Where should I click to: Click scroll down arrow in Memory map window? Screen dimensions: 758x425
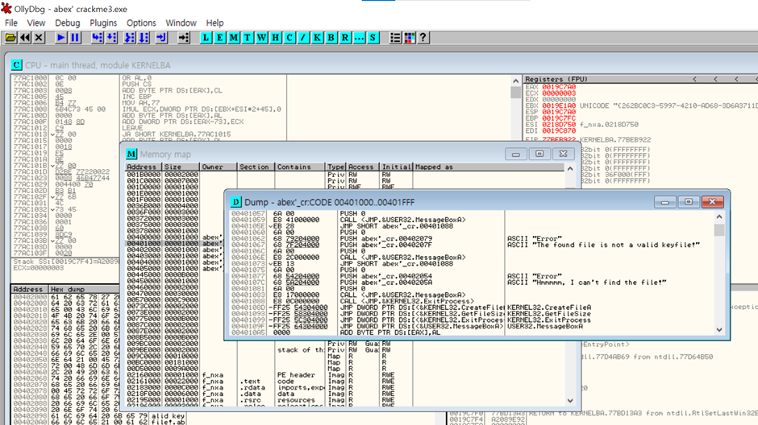pos(570,401)
